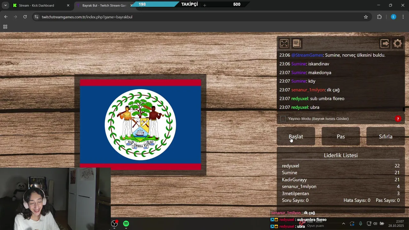Toggle fullscreen with the expand icon
This screenshot has width=409, height=230.
point(284,43)
